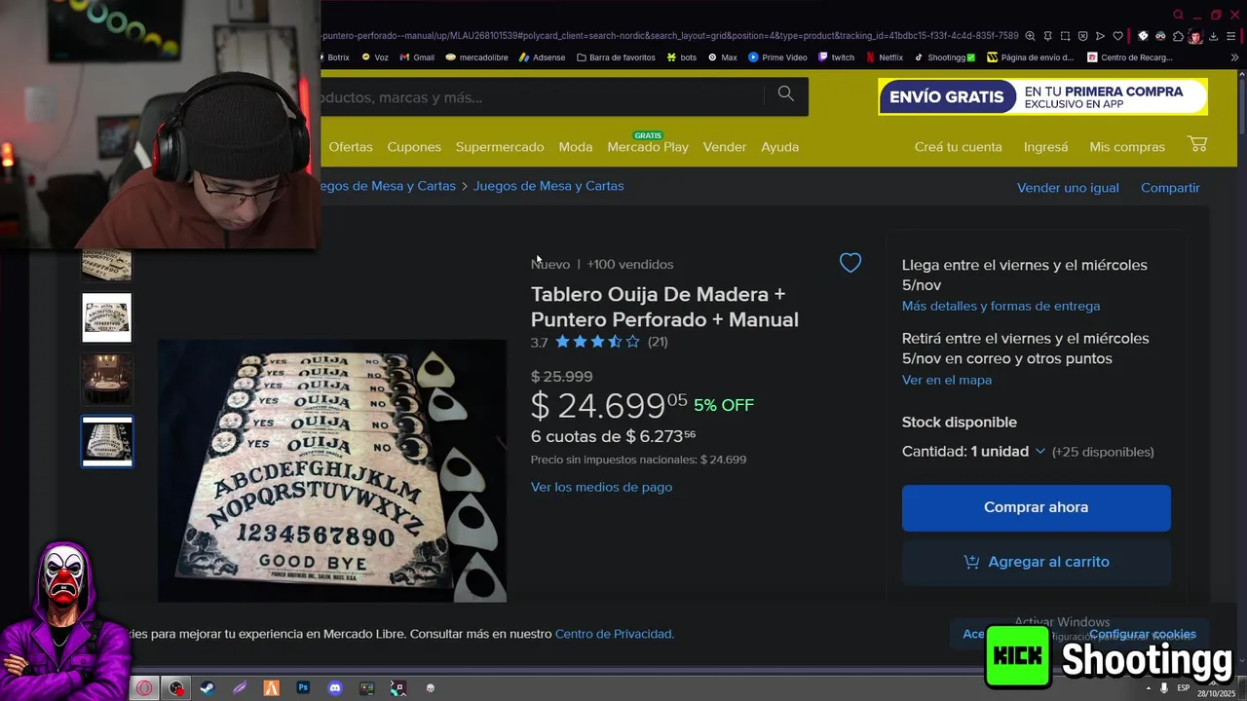This screenshot has width=1247, height=701.
Task: Open the browser downloads icon
Action: tap(1213, 36)
